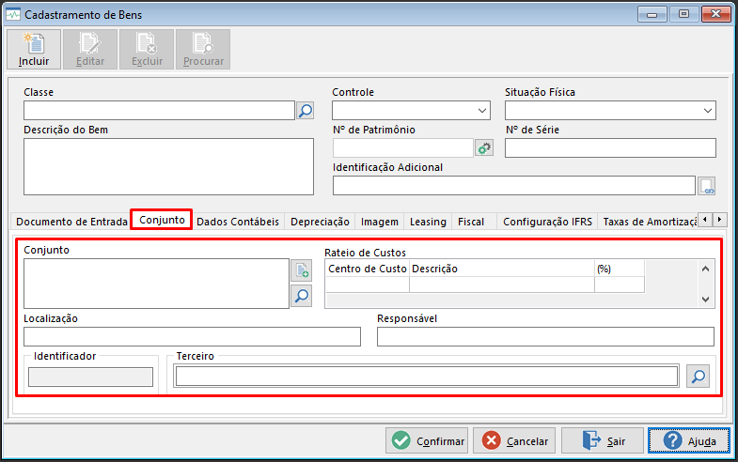Open the Configuração IFRS tab

click(x=547, y=222)
